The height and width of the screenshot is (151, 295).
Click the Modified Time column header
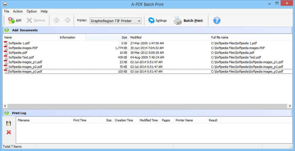click(x=149, y=120)
